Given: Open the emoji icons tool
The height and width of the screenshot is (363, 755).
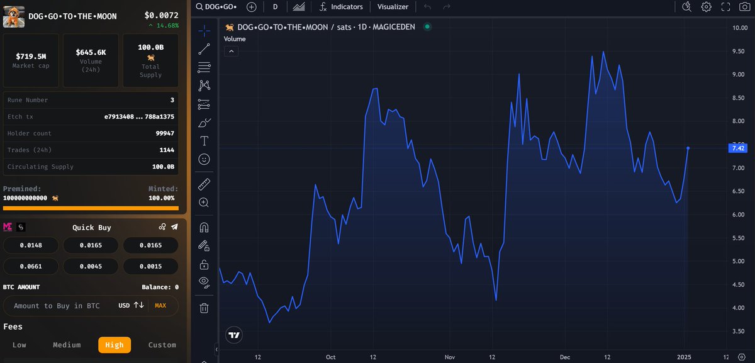Looking at the screenshot, I should [x=204, y=159].
